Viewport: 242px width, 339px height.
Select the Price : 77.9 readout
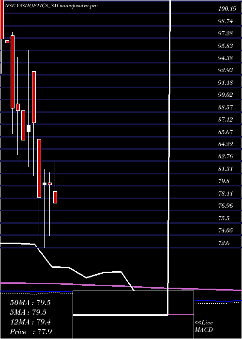coord(30,332)
